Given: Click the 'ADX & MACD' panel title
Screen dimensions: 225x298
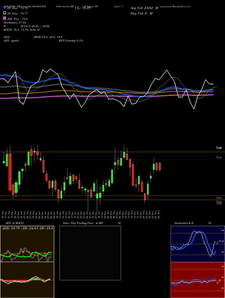Looking at the screenshot, I should coord(14,223).
